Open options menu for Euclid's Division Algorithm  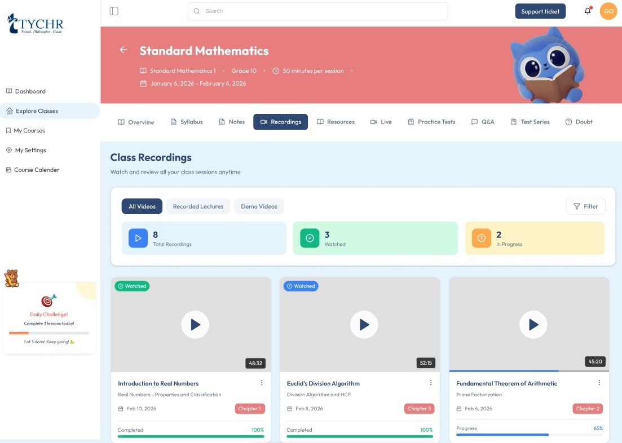431,383
